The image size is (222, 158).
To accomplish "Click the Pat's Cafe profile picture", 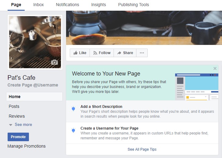I will [x=35, y=42].
